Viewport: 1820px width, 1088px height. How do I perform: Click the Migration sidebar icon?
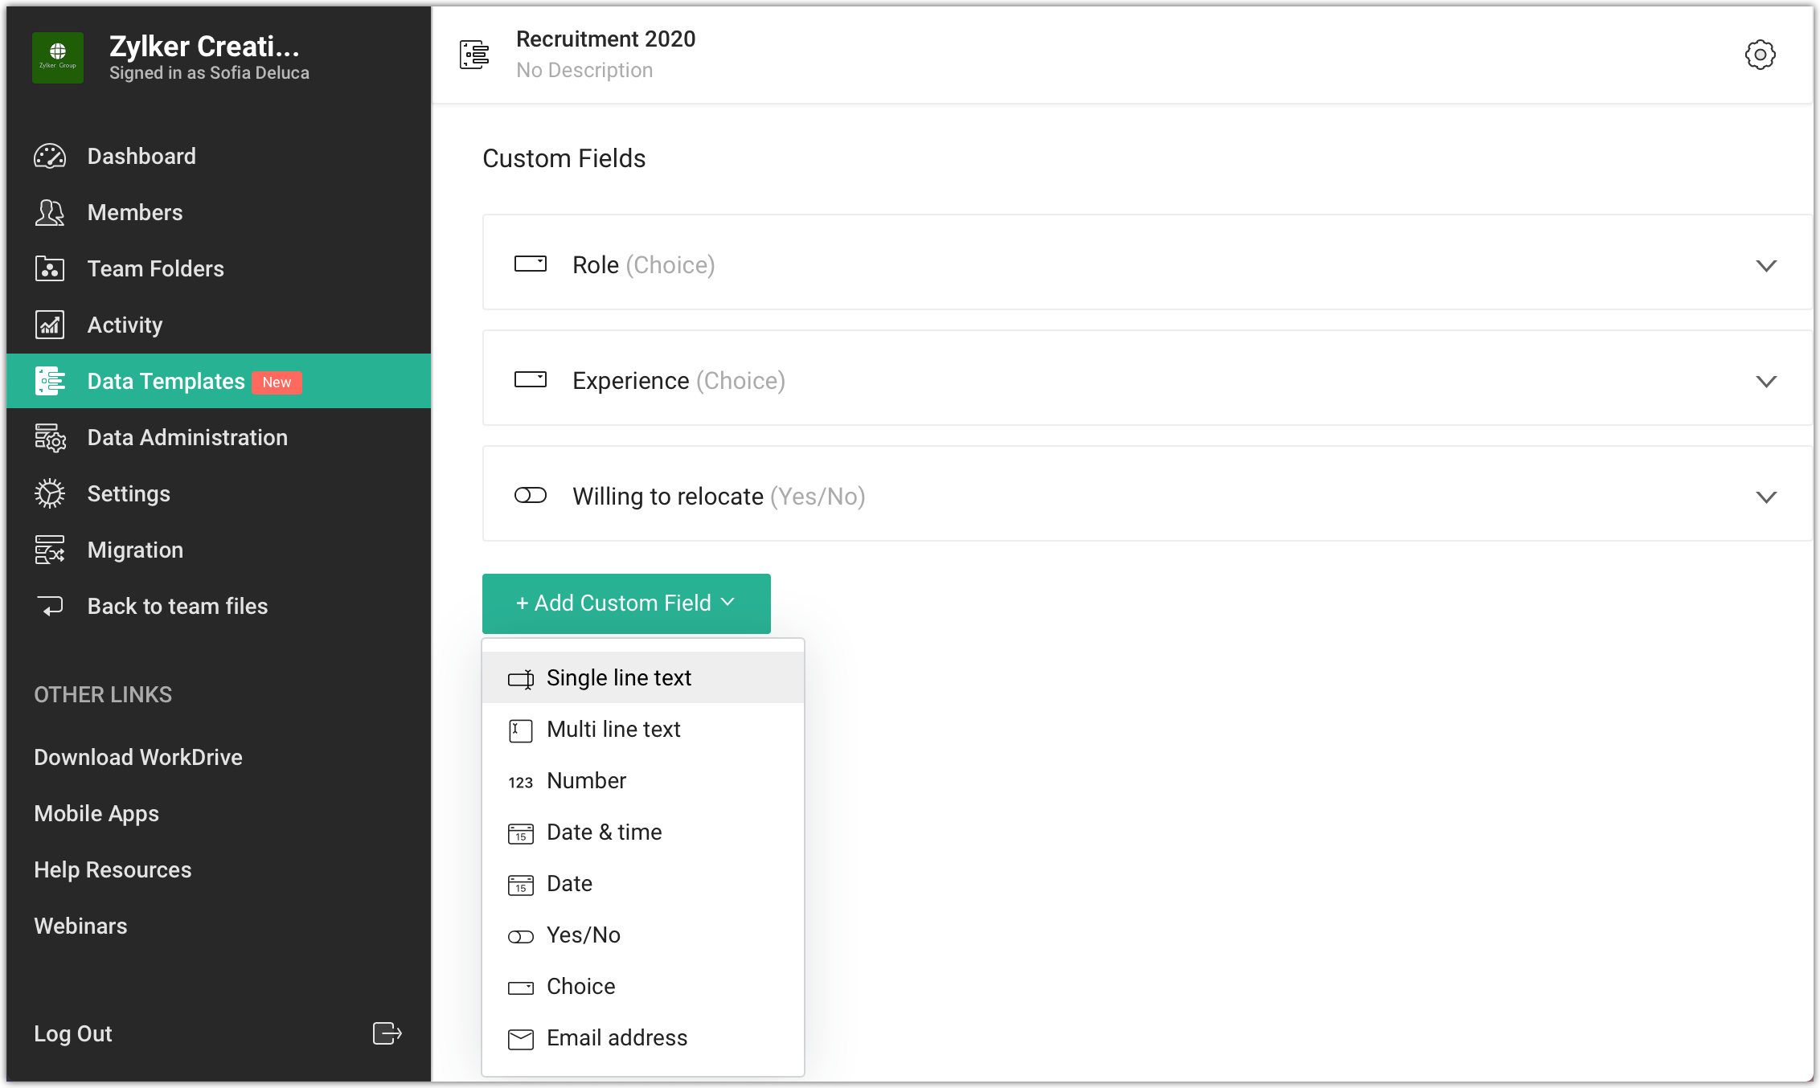click(50, 550)
